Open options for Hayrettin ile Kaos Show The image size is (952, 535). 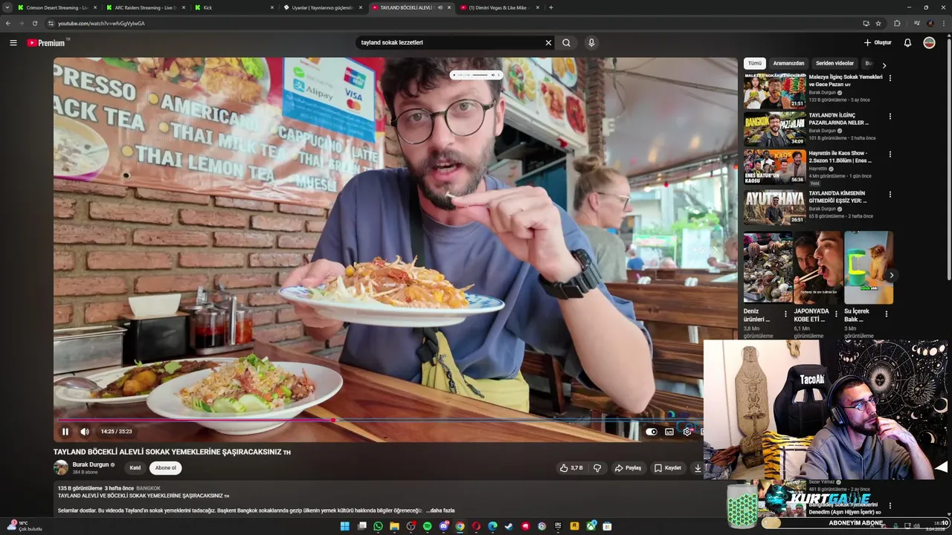[x=890, y=155]
